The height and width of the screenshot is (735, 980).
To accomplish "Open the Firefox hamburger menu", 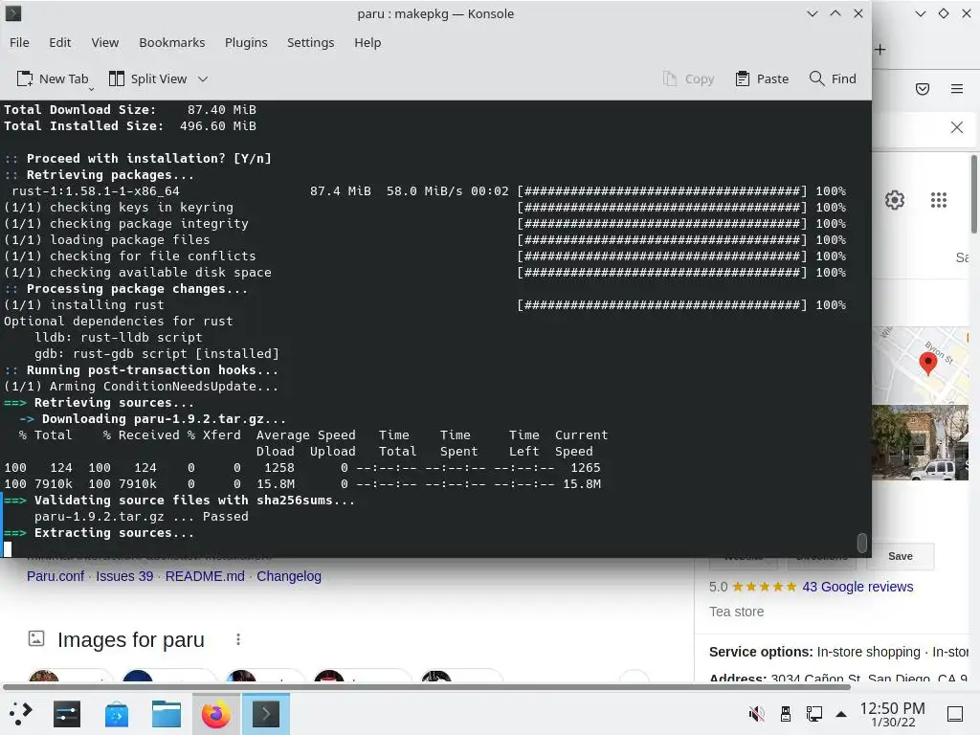I will coord(957,89).
